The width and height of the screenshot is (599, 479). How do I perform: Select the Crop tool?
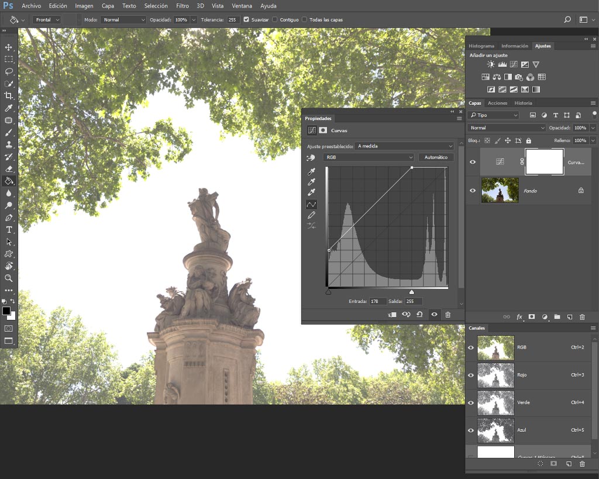(8, 95)
